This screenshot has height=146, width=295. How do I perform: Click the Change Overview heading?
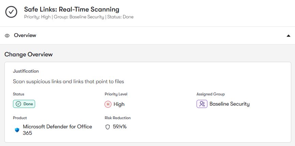pos(29,54)
